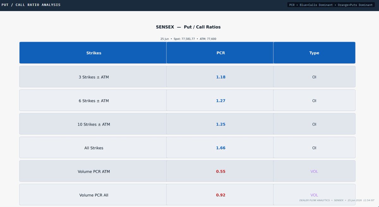Click OI type in 10 Strikes row
The image size is (379, 207).
(314, 124)
